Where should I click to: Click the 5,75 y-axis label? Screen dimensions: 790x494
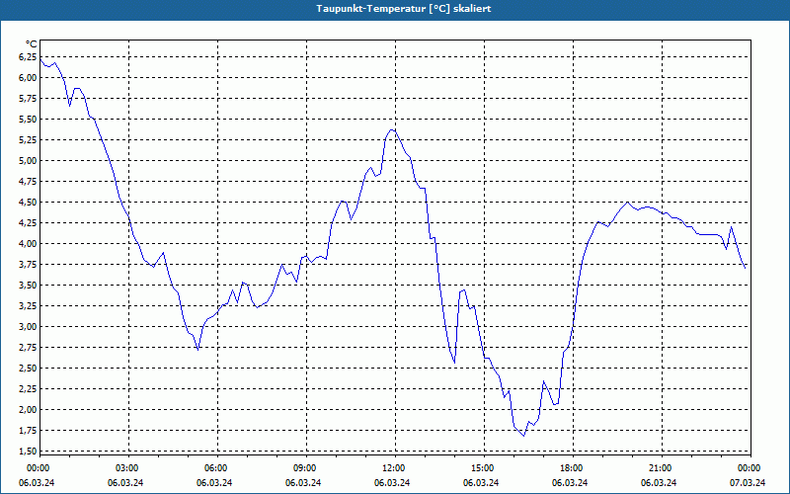click(x=28, y=98)
